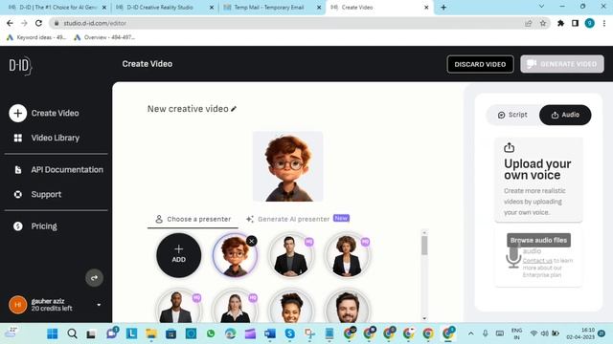Screen dimensions: 613x344
Task: Reload the page
Action: coord(38,23)
